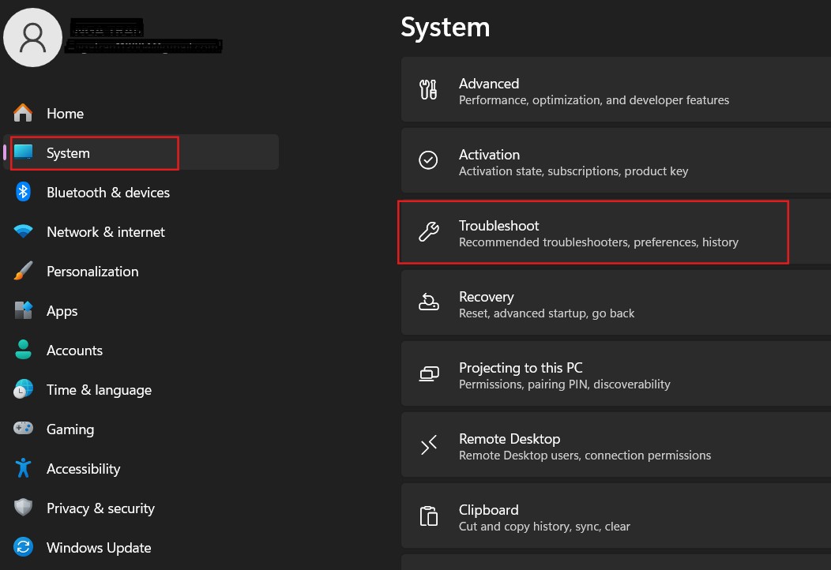Screen dimensions: 831x570
Task: Click the Clipboard icon
Action: (x=428, y=516)
